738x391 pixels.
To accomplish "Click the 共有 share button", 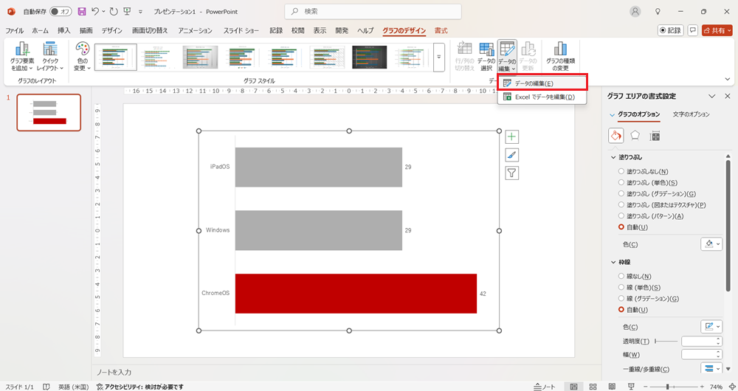I will (717, 30).
